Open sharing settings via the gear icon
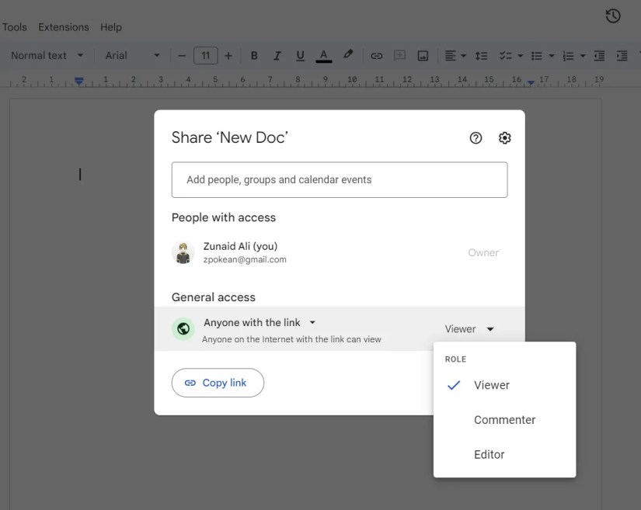 click(x=504, y=137)
